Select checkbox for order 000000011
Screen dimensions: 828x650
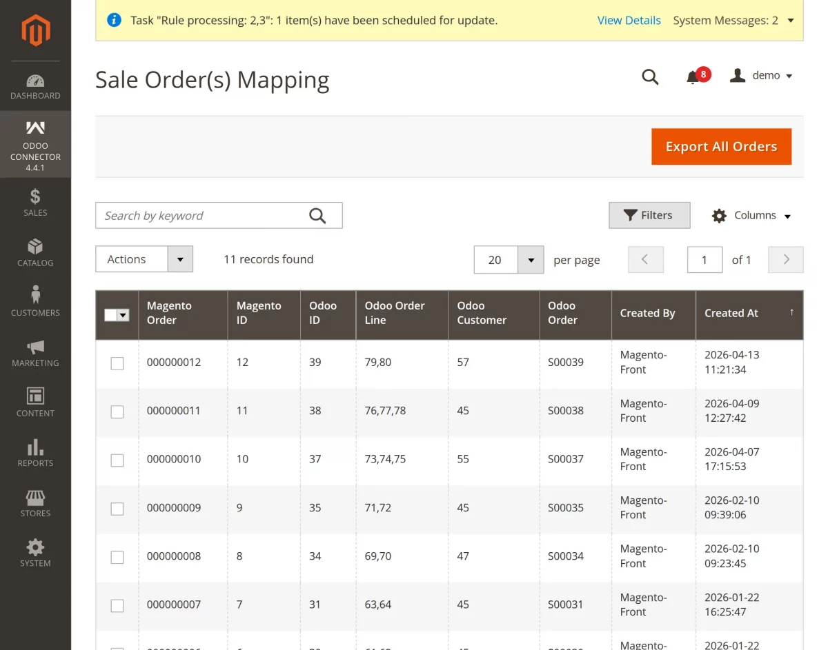pyautogui.click(x=117, y=412)
